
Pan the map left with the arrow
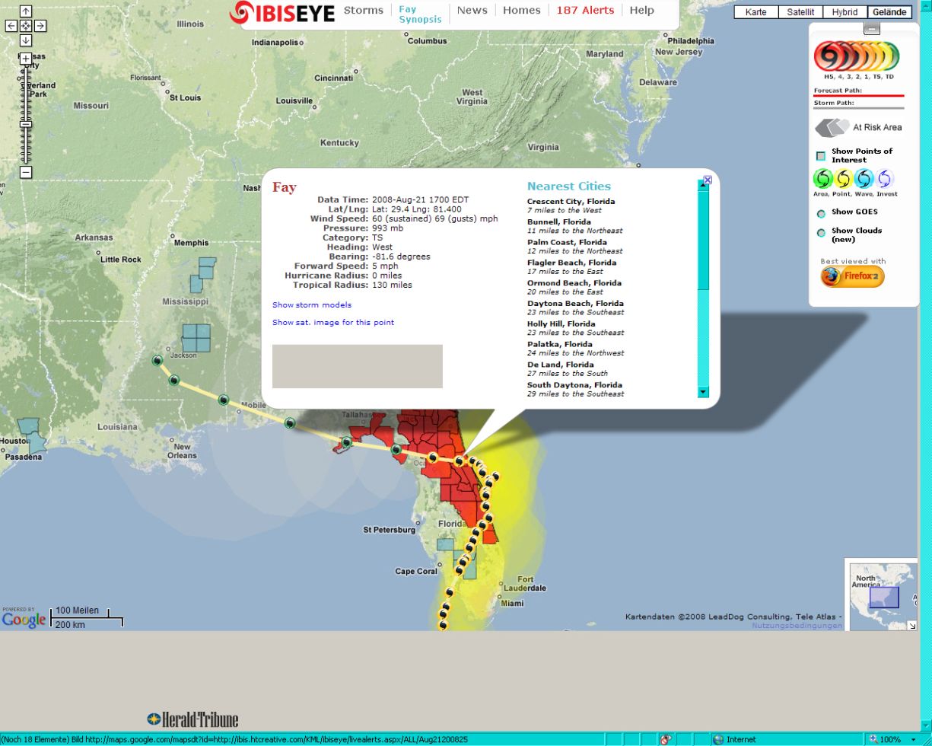[11, 26]
